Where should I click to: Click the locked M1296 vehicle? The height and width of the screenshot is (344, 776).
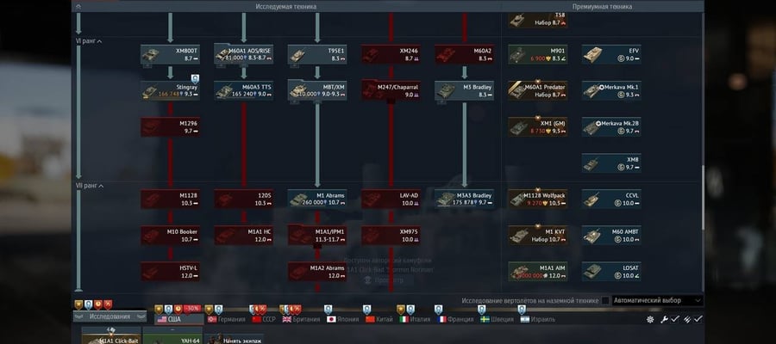pyautogui.click(x=170, y=126)
